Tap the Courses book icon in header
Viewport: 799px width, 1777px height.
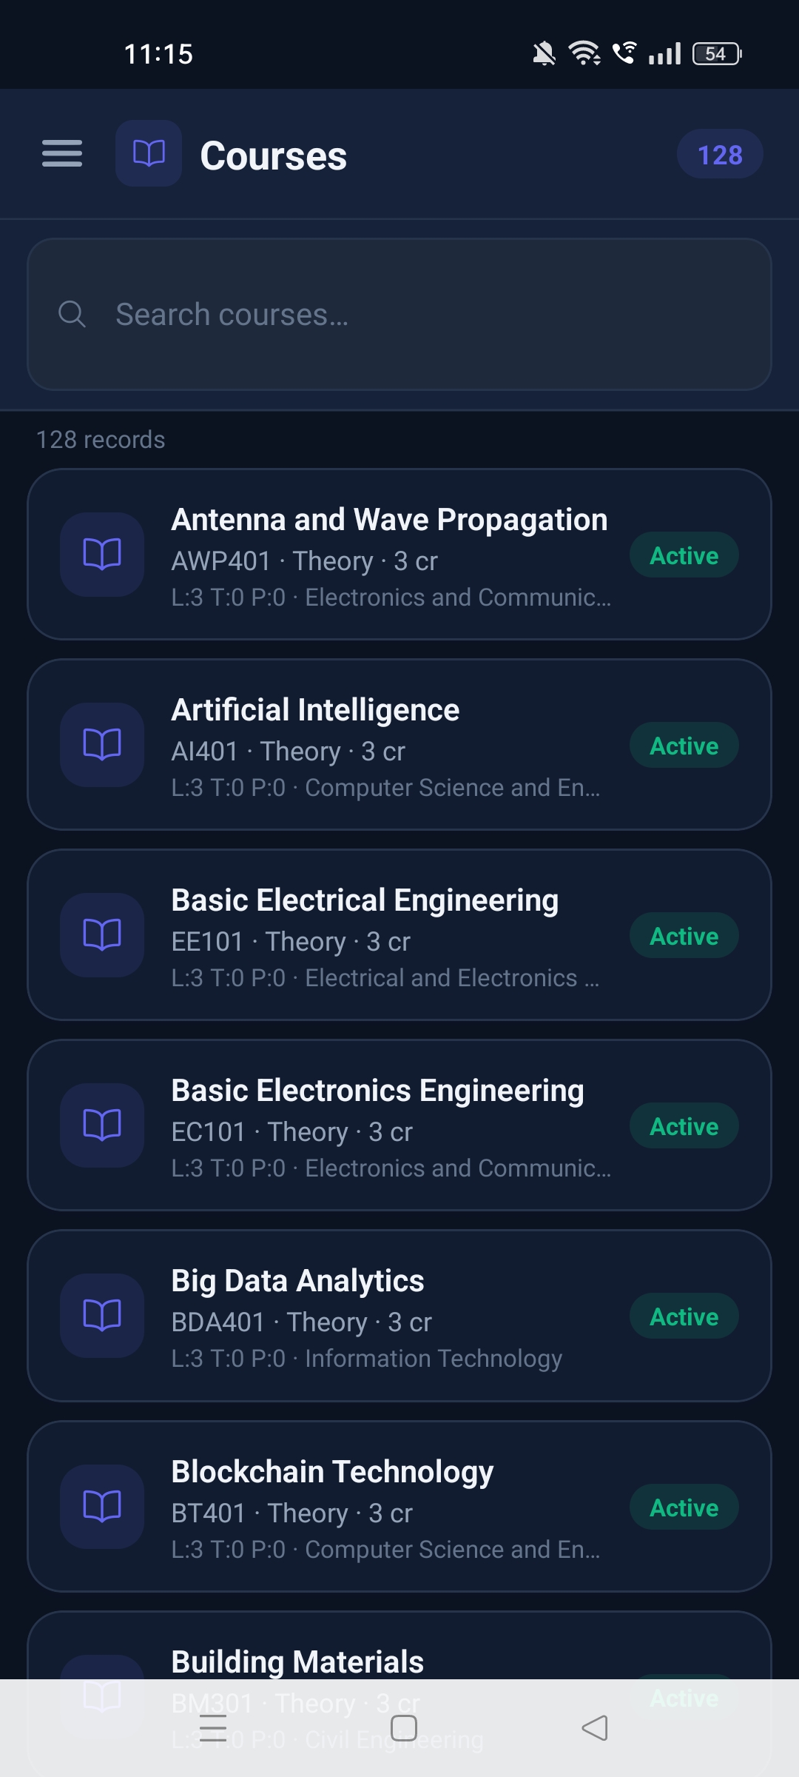(149, 153)
